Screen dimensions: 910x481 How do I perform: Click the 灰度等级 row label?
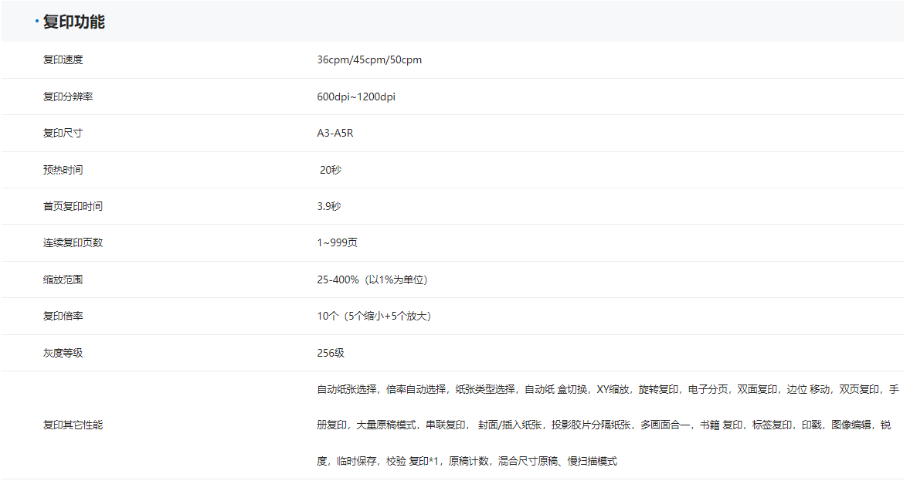tap(63, 353)
